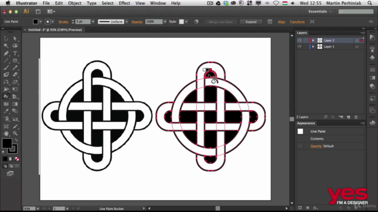Image resolution: width=378 pixels, height=212 pixels.
Task: Toggle Layer 2 target circle
Action: click(x=357, y=41)
